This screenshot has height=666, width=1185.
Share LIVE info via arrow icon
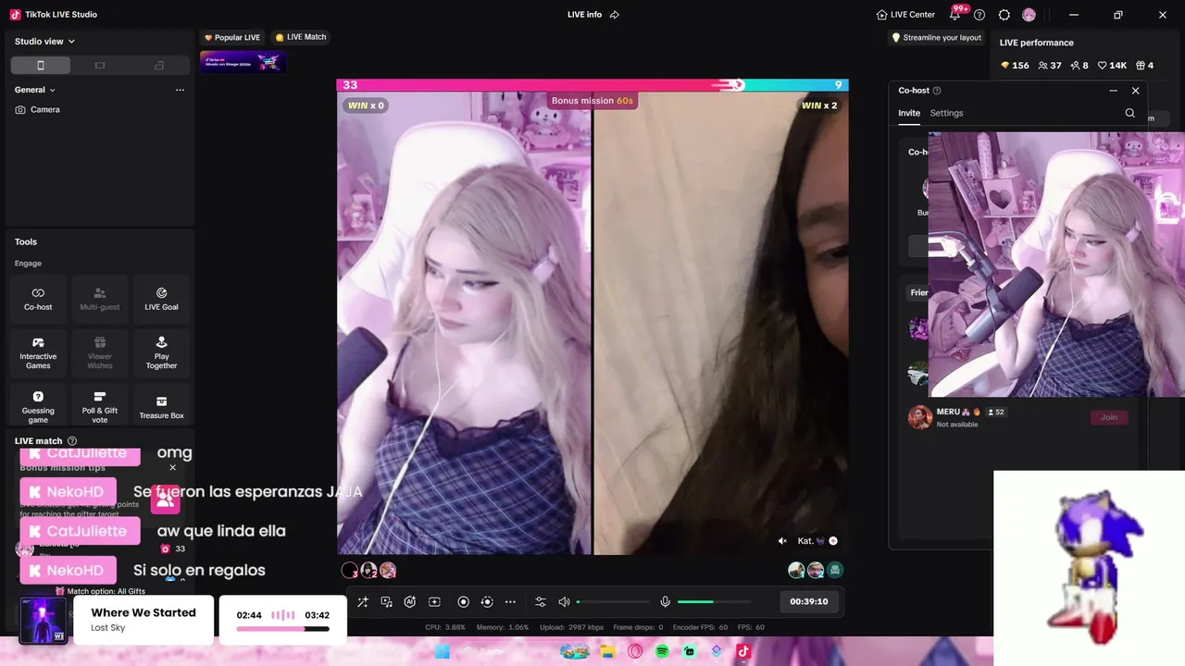(615, 15)
